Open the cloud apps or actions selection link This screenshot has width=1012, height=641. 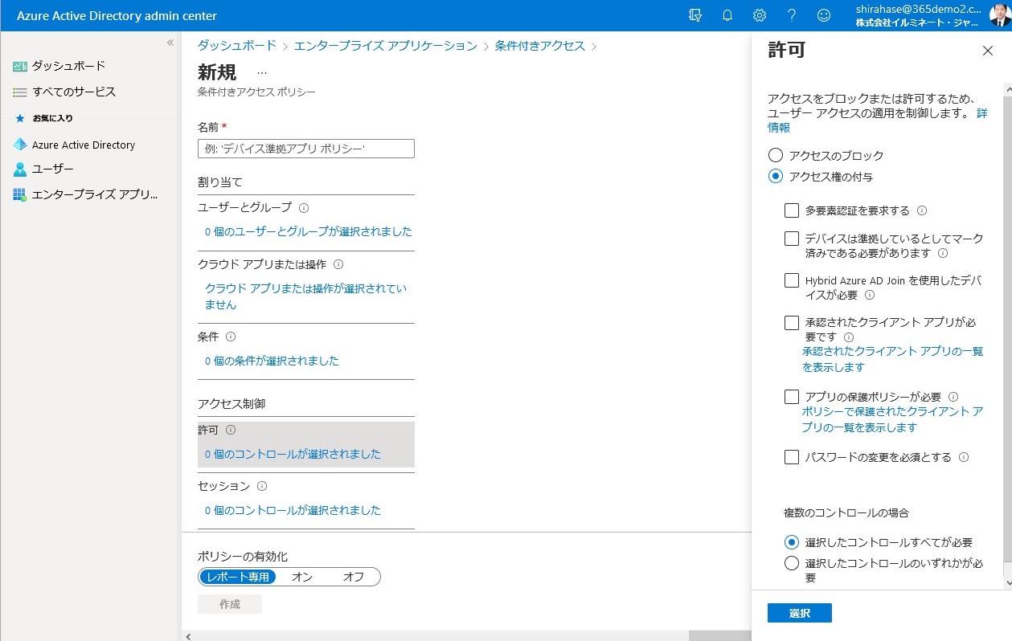coord(306,296)
